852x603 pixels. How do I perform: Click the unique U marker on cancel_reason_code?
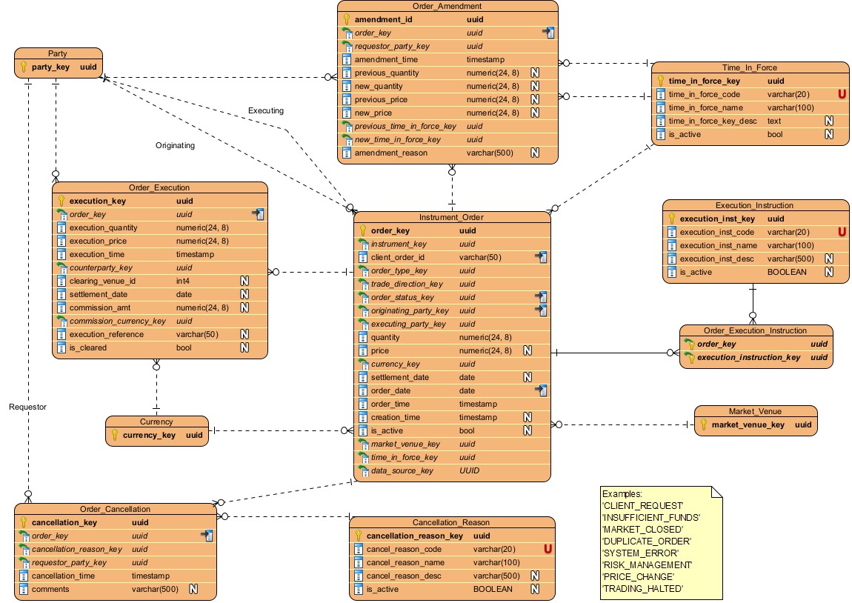click(x=548, y=549)
